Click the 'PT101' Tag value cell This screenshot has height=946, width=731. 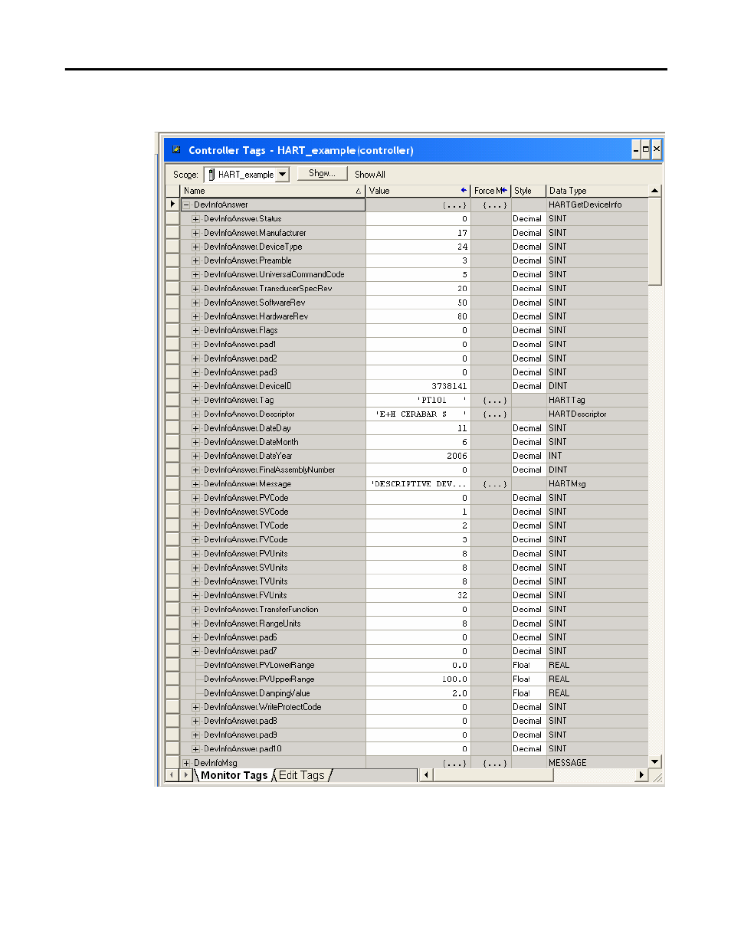pos(418,401)
